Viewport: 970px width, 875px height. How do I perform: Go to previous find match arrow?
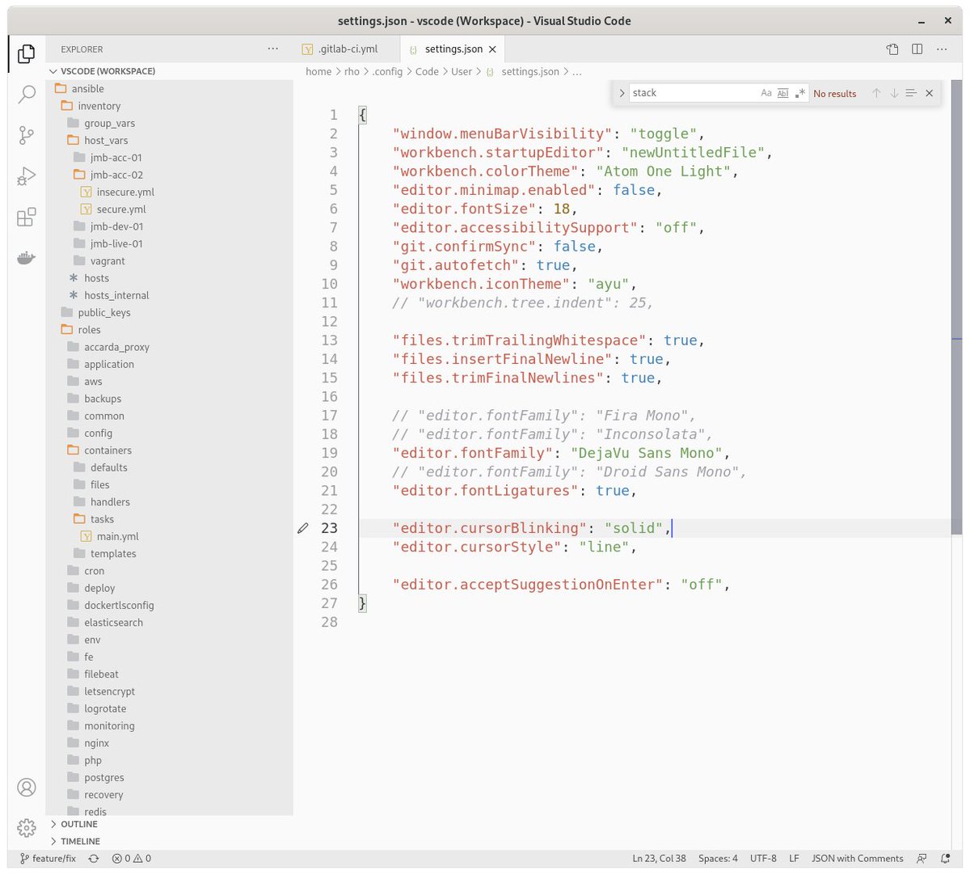pos(876,93)
